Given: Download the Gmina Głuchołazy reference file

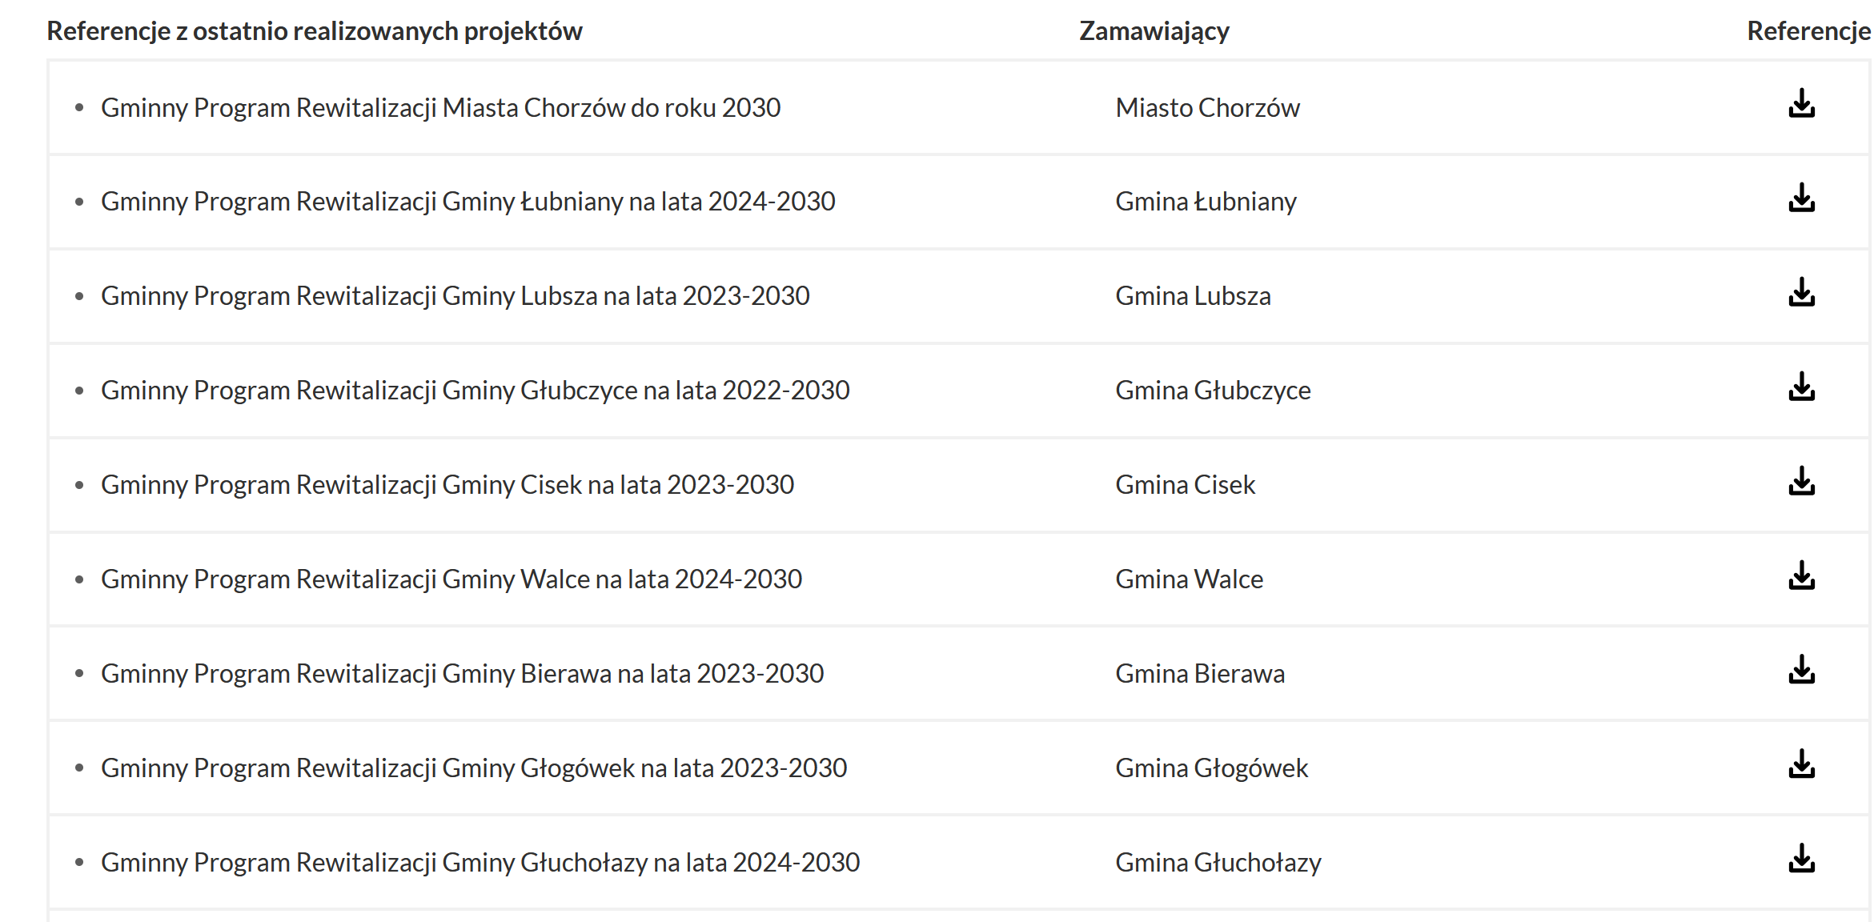Looking at the screenshot, I should 1801,860.
